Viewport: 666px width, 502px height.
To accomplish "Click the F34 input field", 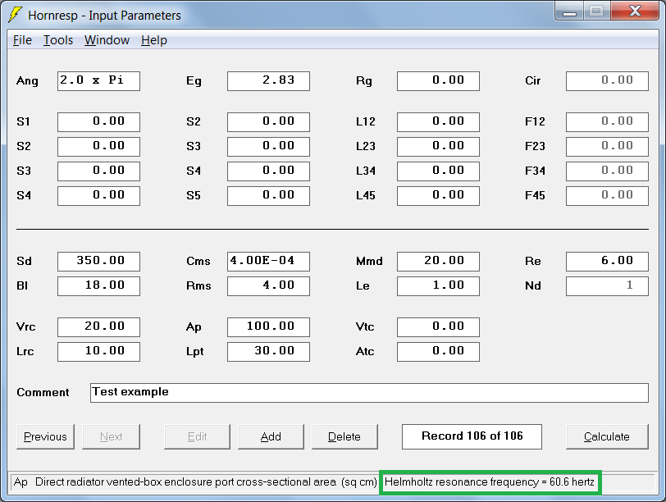I will pos(608,171).
